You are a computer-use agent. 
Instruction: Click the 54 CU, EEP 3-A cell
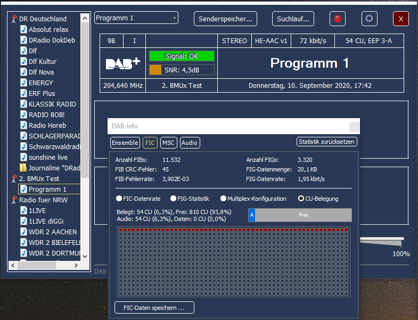(369, 41)
